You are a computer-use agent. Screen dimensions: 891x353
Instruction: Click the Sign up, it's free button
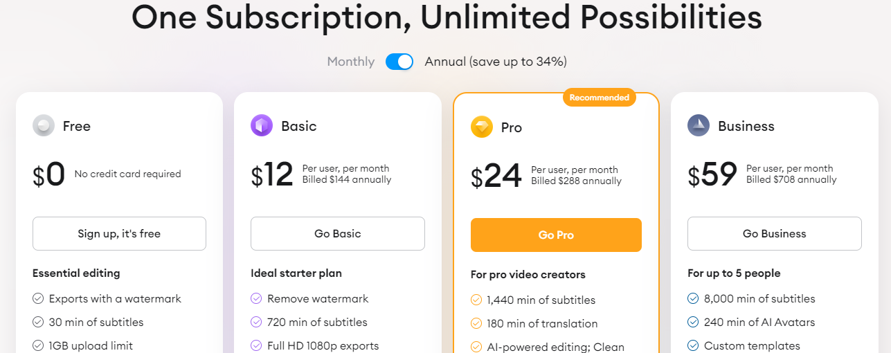(119, 234)
